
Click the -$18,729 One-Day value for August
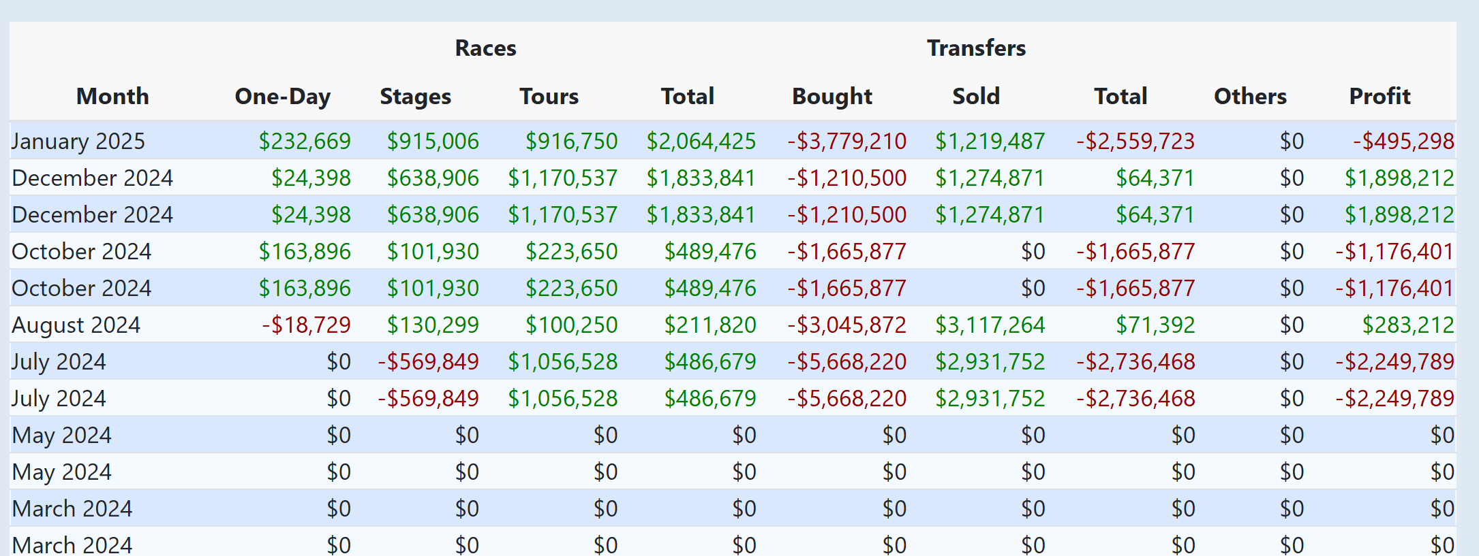coord(306,325)
